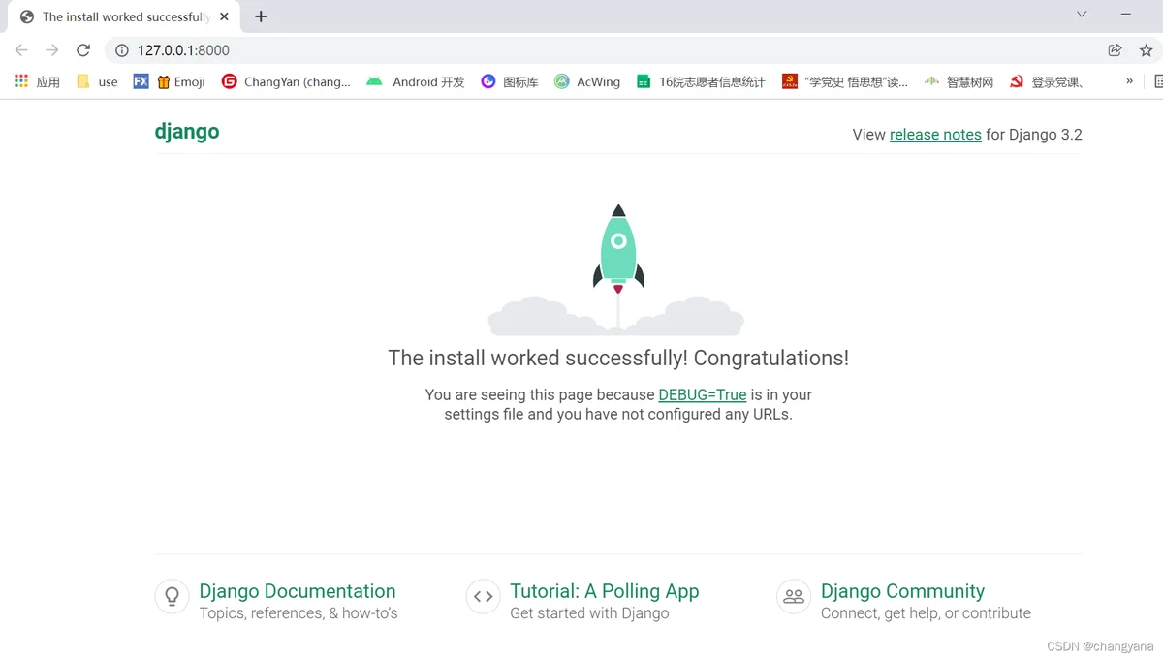Click 'Topics, references, & how-to's' text

point(299,613)
